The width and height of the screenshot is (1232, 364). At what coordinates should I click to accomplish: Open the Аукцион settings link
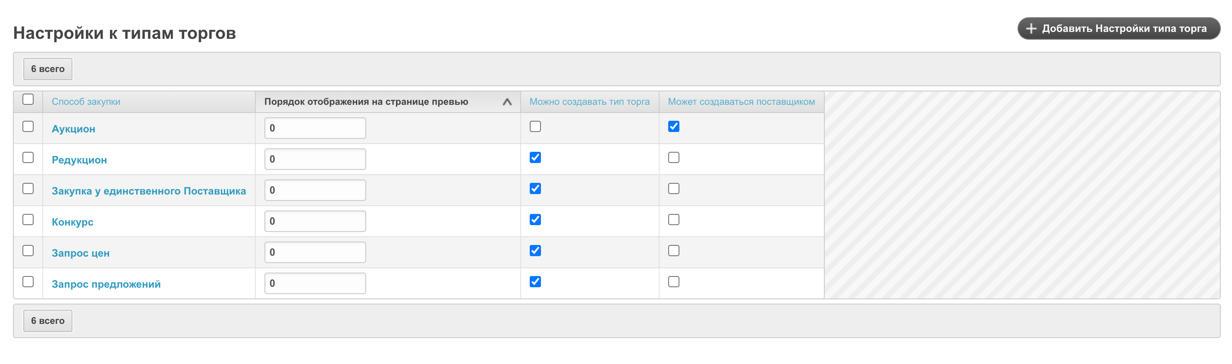click(x=73, y=129)
